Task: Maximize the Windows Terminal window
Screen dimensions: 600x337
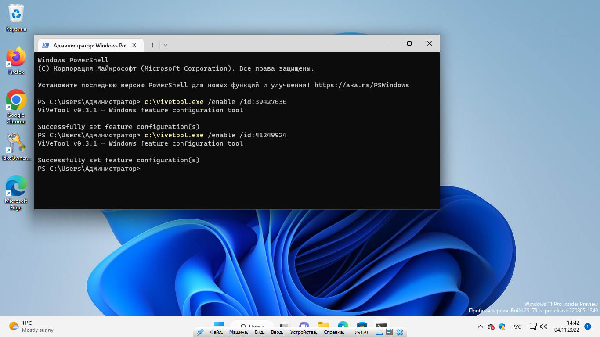Action: (409, 43)
